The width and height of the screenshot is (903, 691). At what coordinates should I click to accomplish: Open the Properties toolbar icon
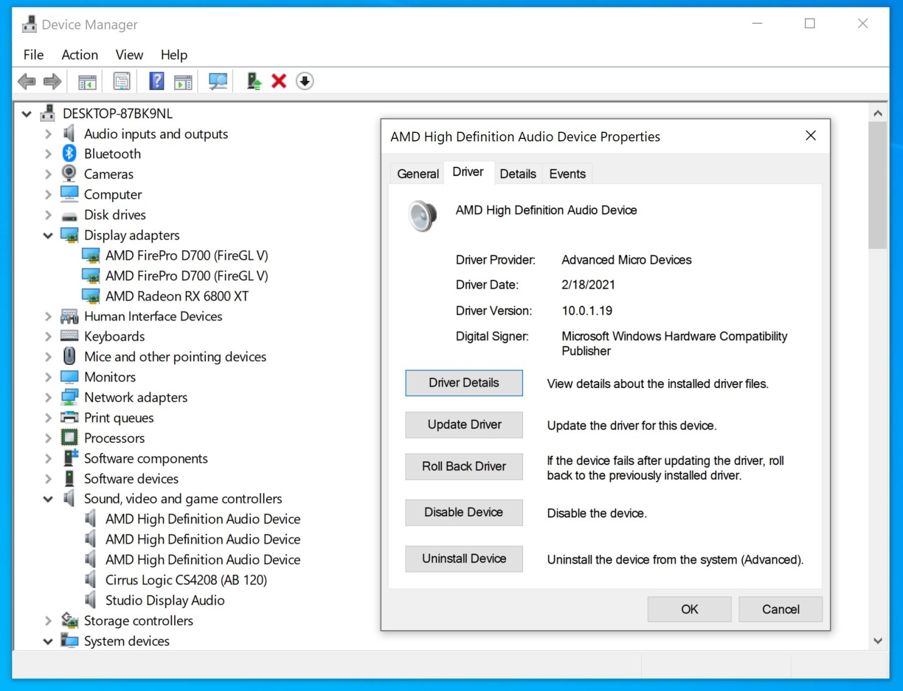click(x=122, y=81)
